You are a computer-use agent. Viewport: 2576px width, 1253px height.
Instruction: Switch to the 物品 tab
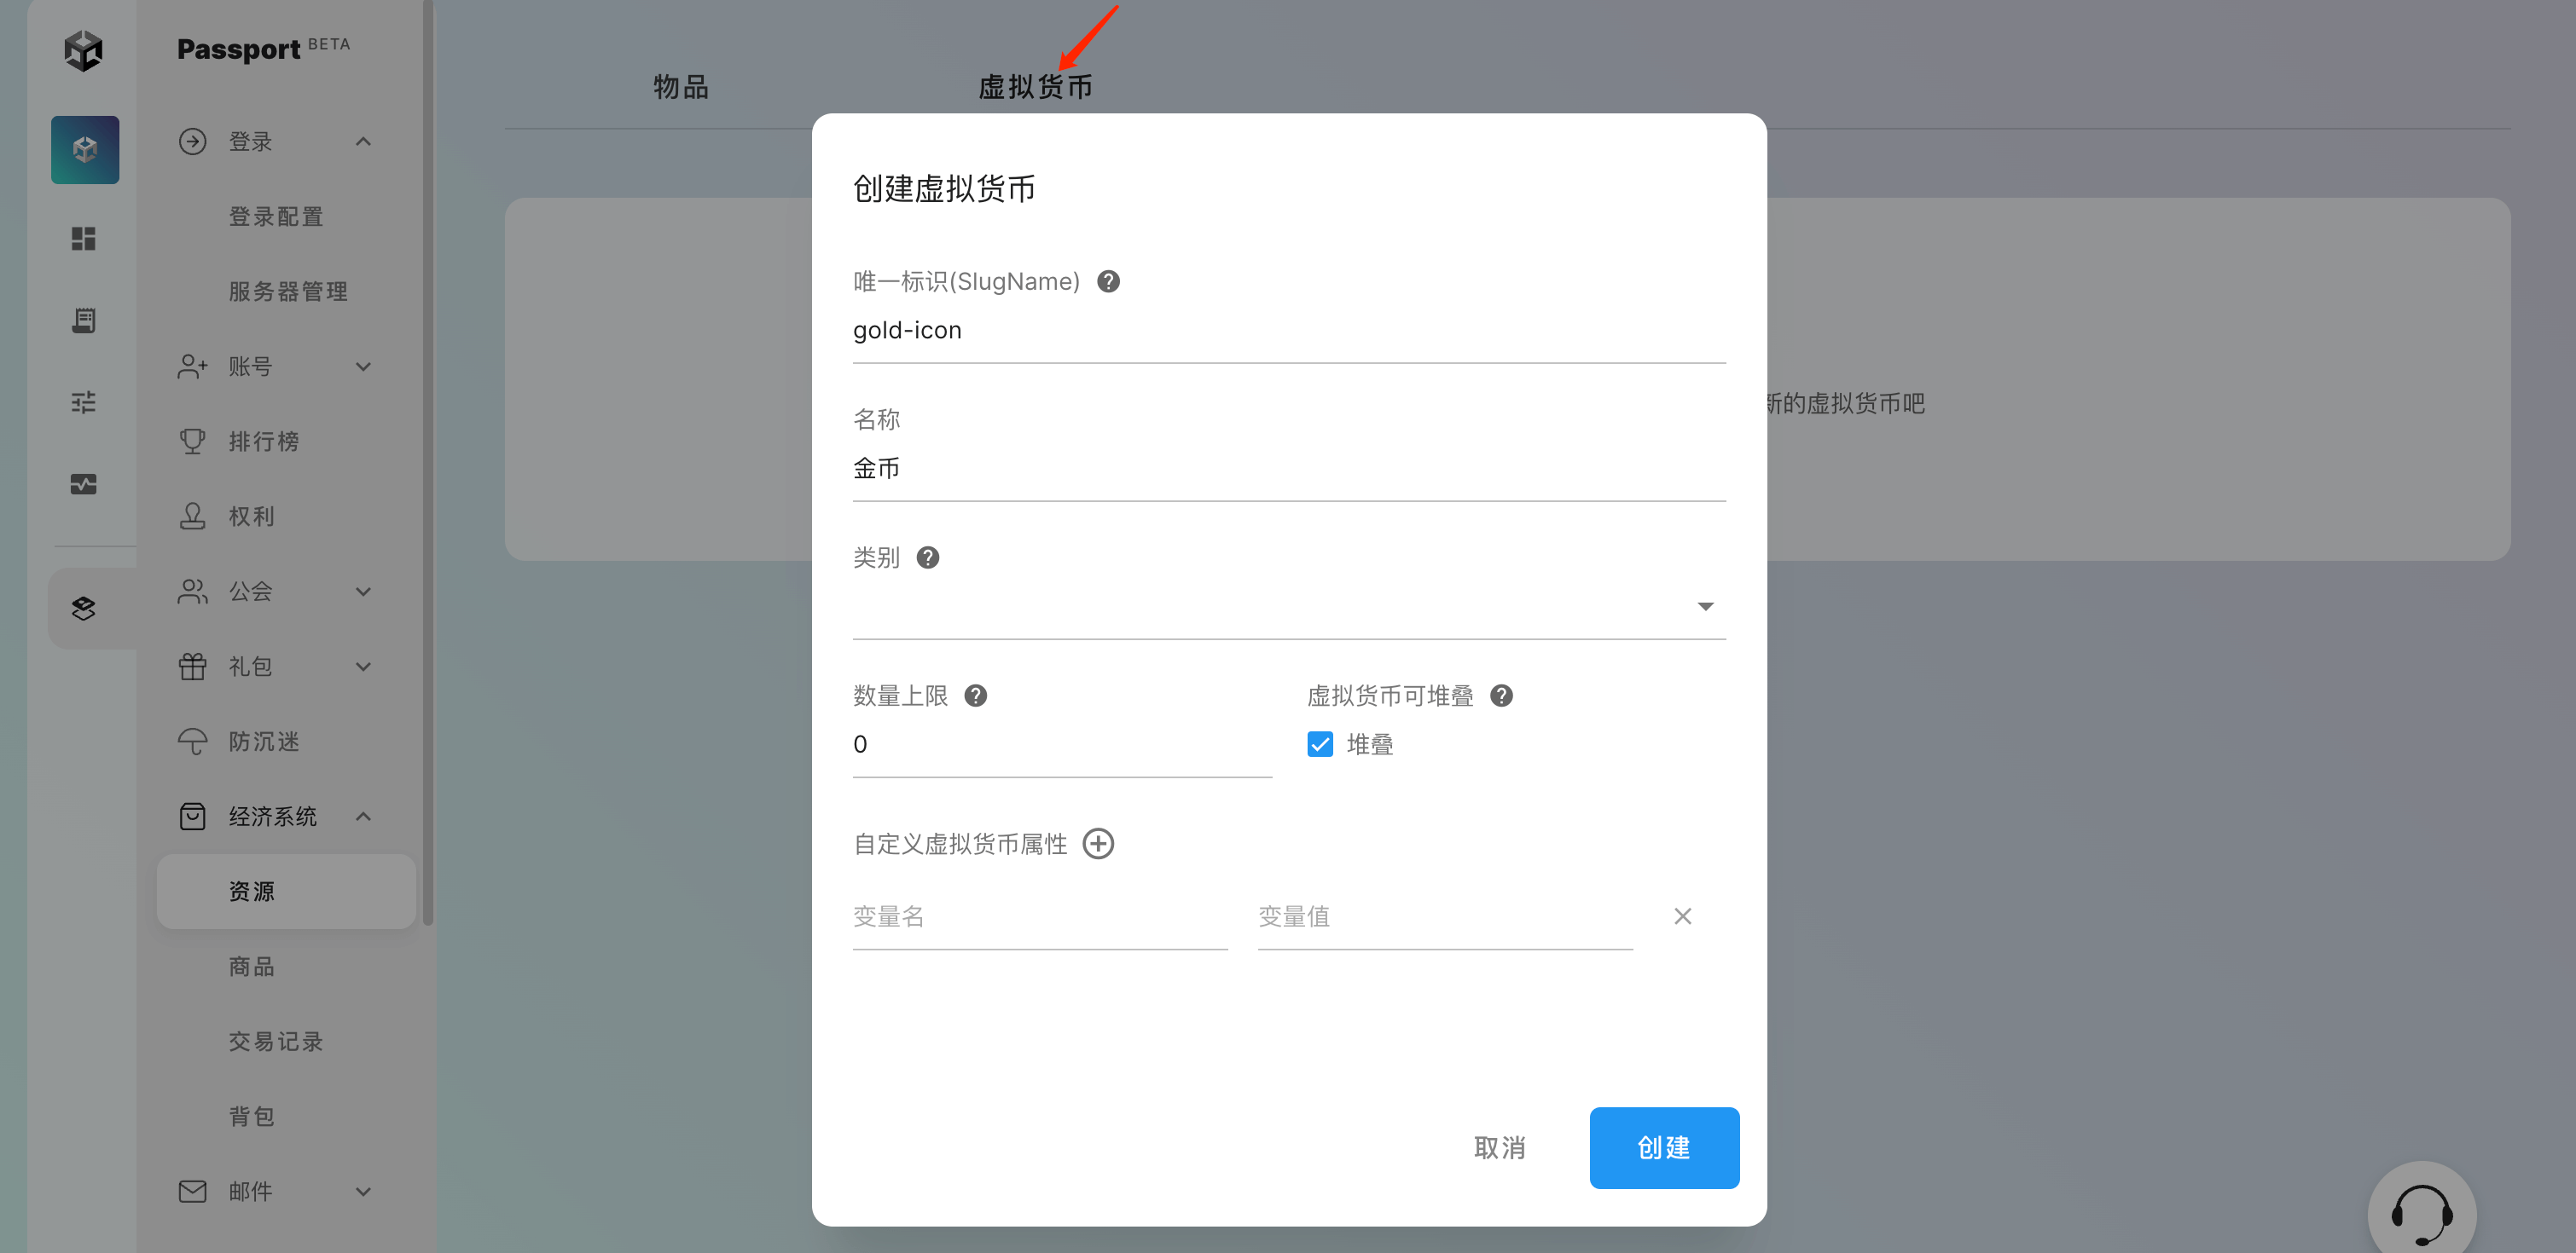(x=681, y=87)
